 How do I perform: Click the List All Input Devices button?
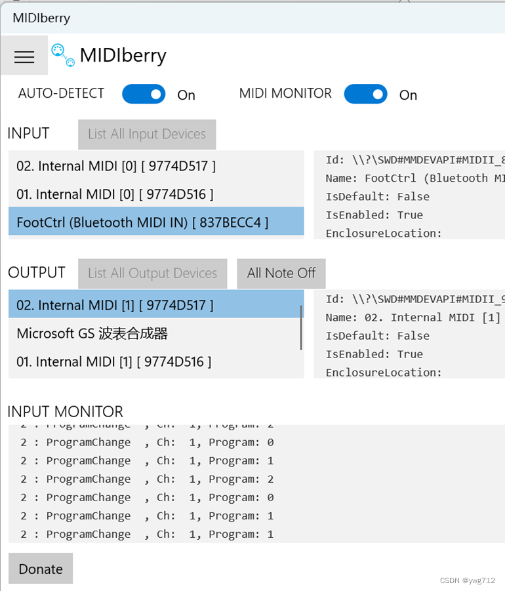coord(147,134)
